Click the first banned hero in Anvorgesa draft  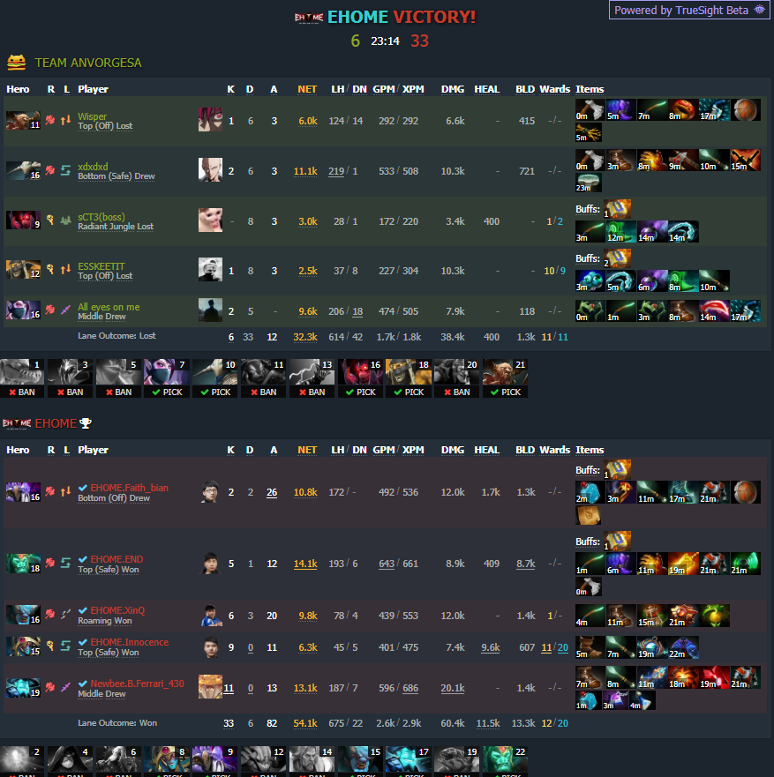[x=22, y=378]
